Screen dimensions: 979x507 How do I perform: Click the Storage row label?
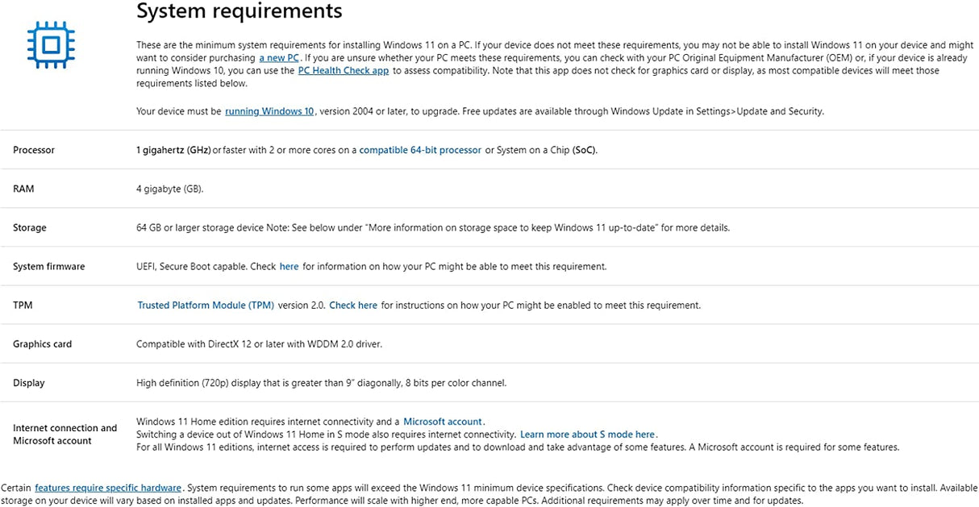click(30, 227)
